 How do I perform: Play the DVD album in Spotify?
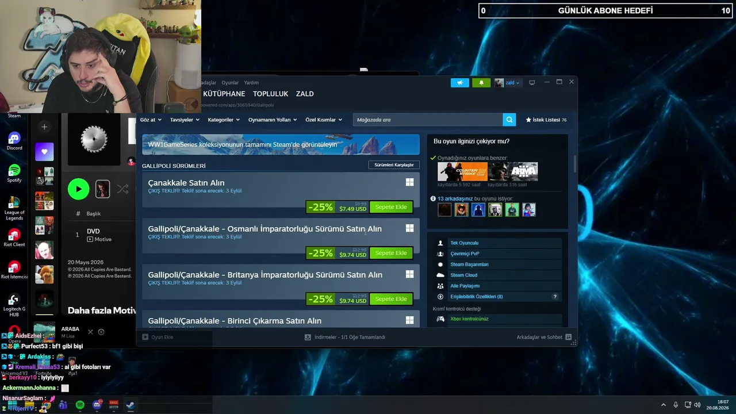[x=79, y=189]
